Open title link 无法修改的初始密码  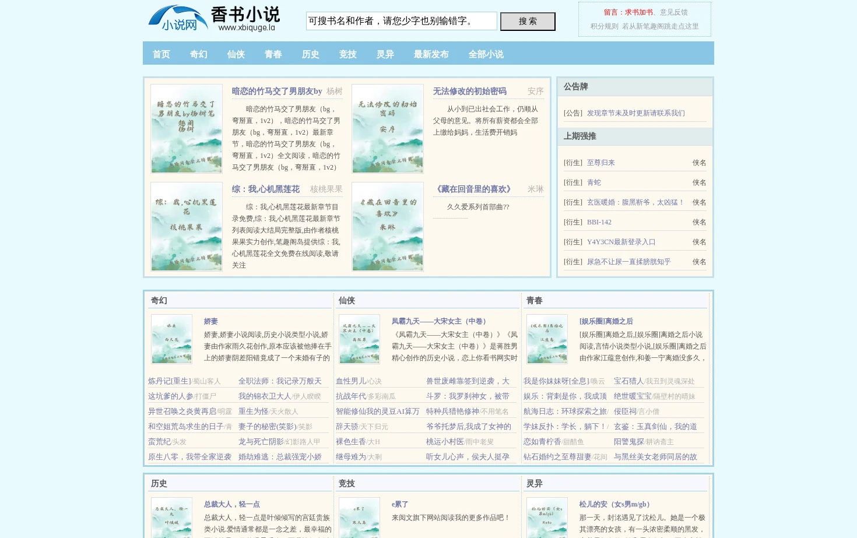tap(470, 92)
